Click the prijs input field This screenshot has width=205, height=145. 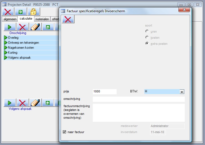(x=105, y=91)
